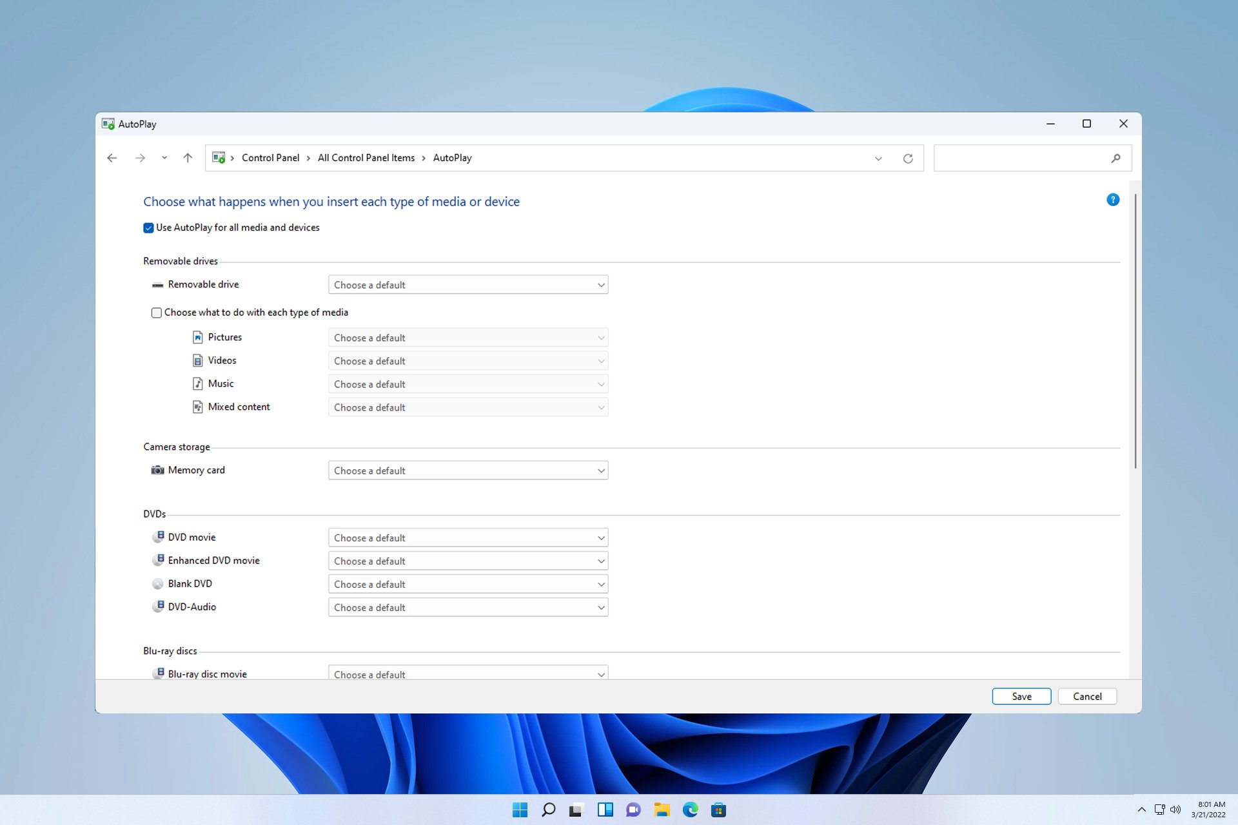Open the Removable drive default dropdown
1238x825 pixels.
(x=468, y=285)
